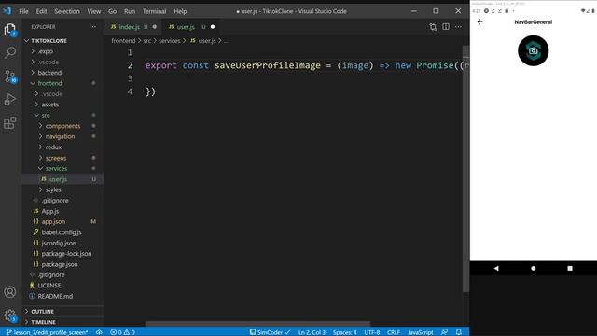Tap the Android home circle button

[x=533, y=268]
